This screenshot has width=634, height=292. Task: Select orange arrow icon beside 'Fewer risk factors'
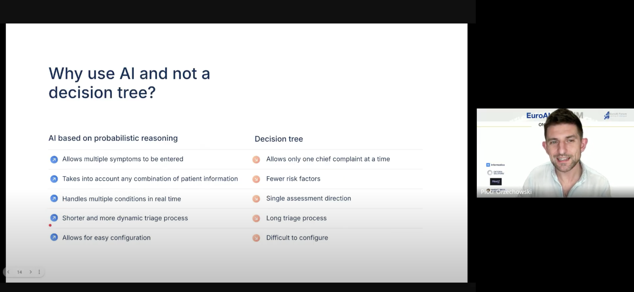pos(256,179)
